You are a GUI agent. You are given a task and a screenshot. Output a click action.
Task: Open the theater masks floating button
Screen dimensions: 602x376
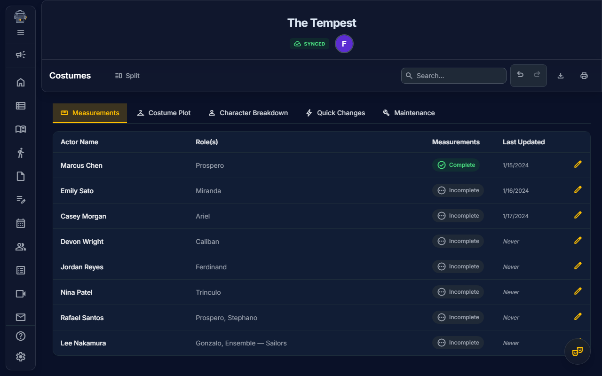pyautogui.click(x=578, y=351)
